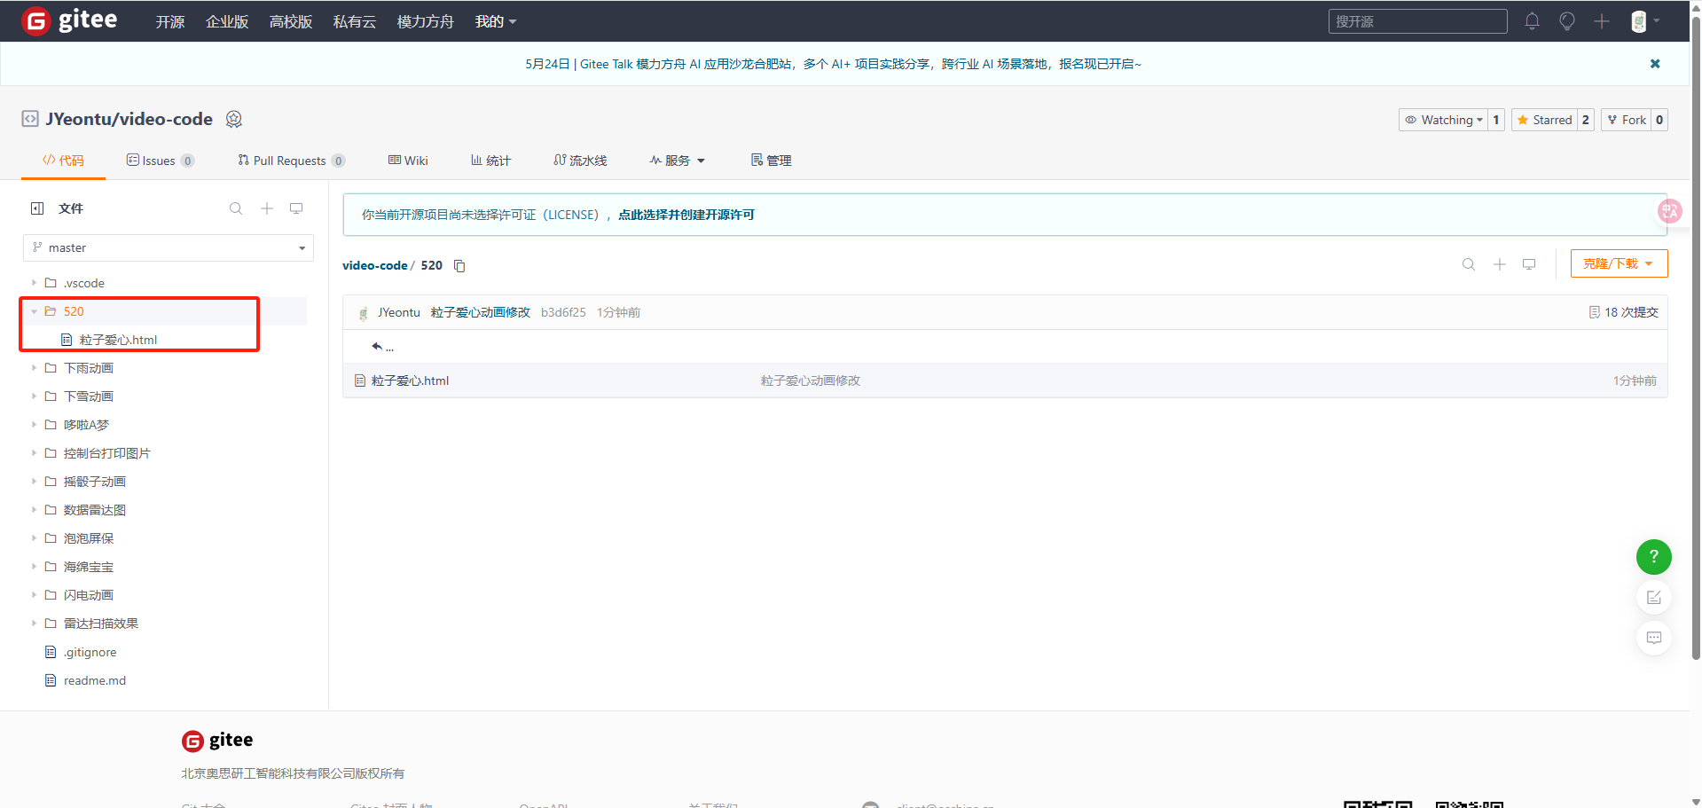Viewport: 1702px width, 808px height.
Task: Open the 18 次提交 commits link
Action: (x=1623, y=312)
